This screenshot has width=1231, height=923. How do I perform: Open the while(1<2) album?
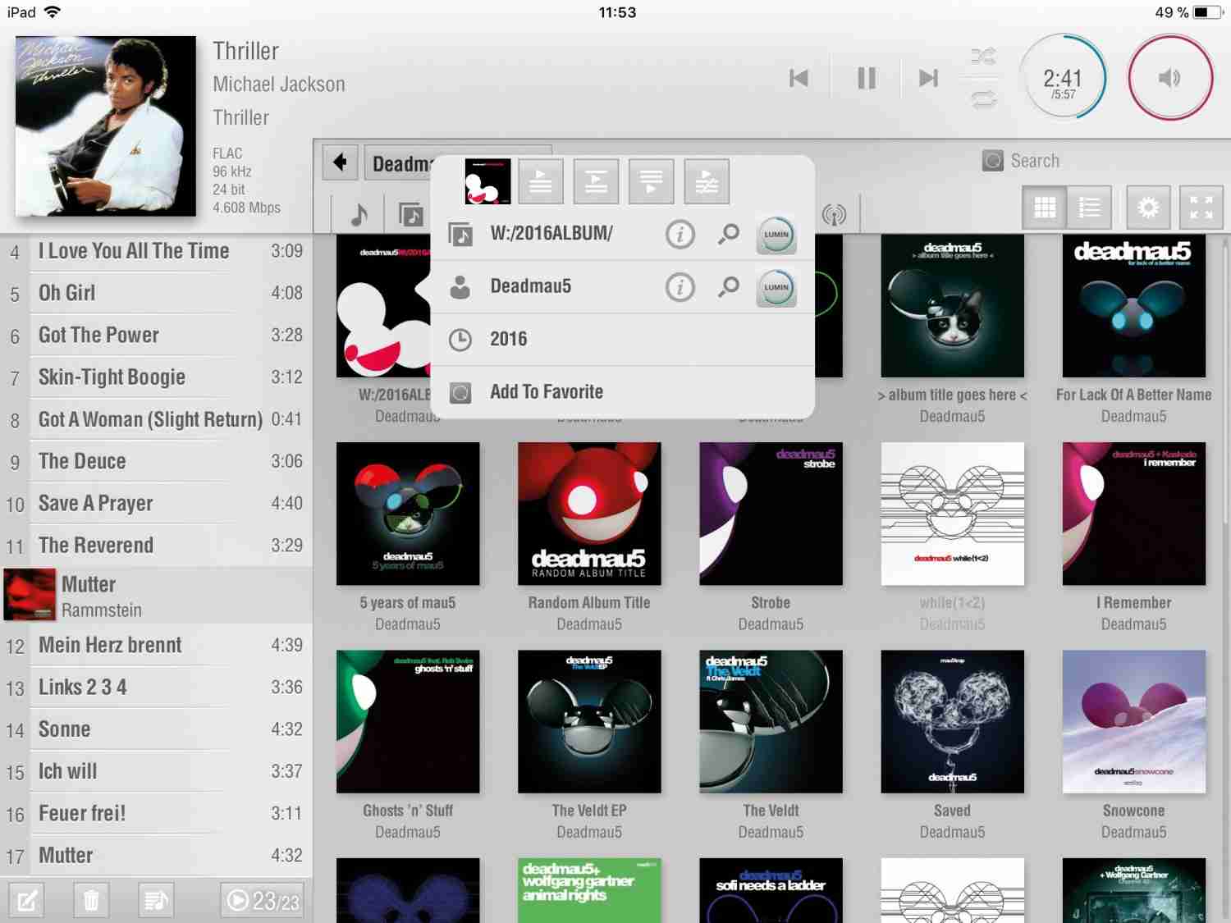(x=952, y=514)
